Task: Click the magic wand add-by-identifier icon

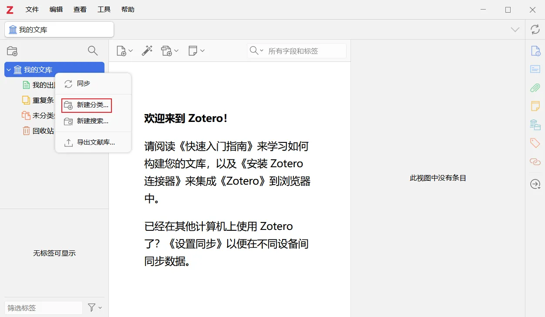Action: point(147,51)
